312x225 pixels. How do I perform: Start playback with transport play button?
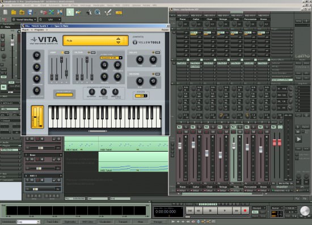tap(225, 210)
